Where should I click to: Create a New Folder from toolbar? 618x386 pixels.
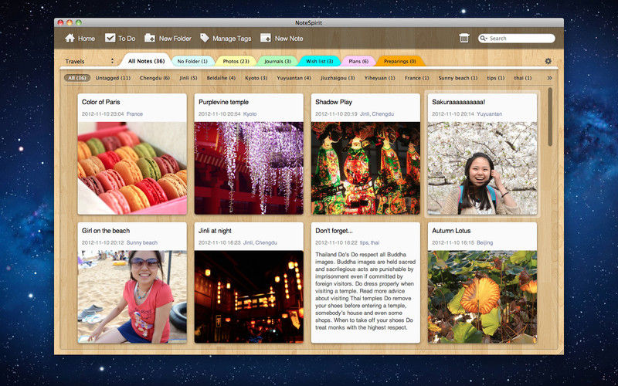[168, 38]
